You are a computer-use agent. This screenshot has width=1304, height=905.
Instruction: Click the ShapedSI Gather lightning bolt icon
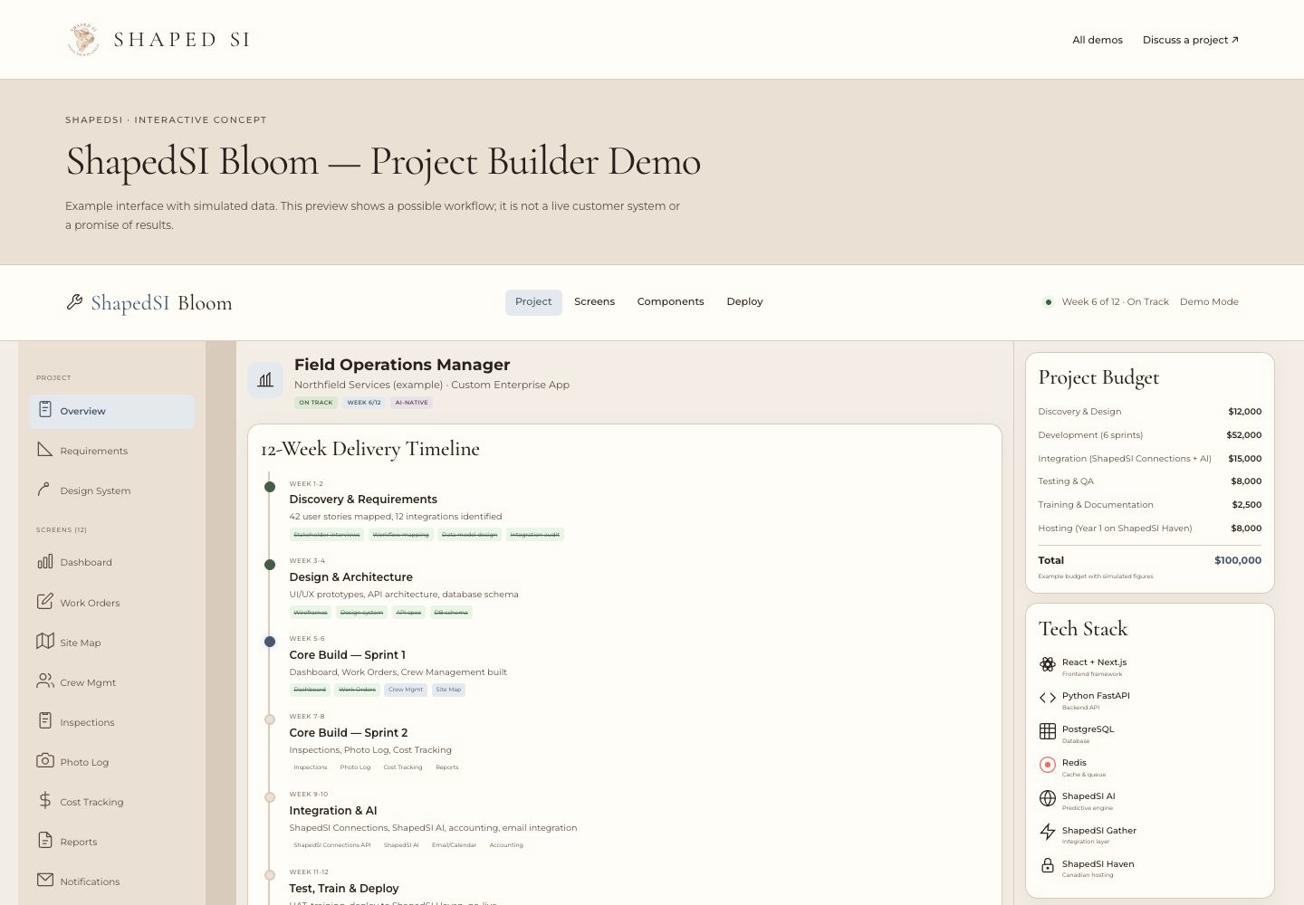pyautogui.click(x=1048, y=832)
